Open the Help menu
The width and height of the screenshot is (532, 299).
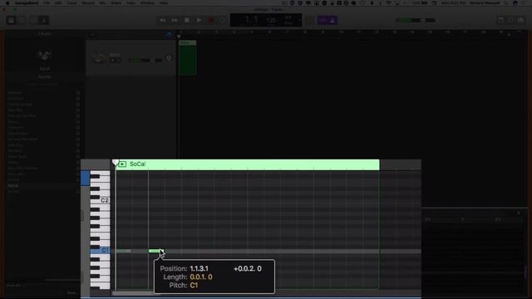(164, 3)
